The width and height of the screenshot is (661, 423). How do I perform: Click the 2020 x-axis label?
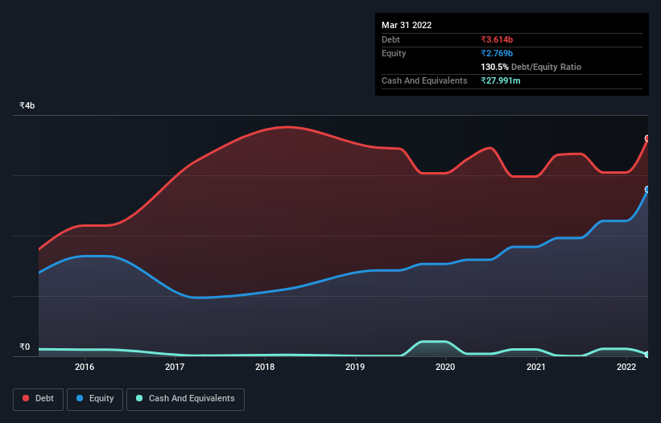click(x=445, y=367)
